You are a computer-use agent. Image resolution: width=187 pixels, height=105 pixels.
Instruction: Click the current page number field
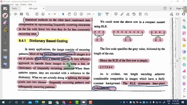(x=49, y=14)
